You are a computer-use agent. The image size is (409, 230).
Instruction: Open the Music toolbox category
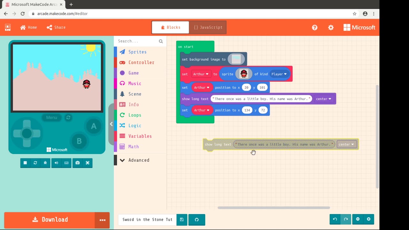140,83
